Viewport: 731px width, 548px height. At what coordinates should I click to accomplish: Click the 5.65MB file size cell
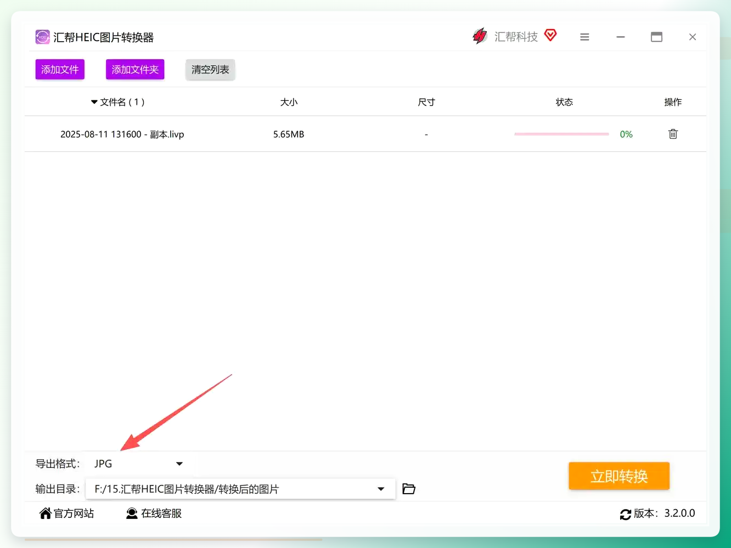pyautogui.click(x=289, y=134)
